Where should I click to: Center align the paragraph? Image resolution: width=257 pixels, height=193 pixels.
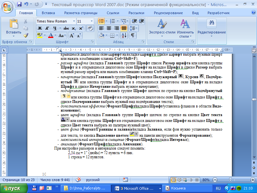pyautogui.click(x=109, y=28)
